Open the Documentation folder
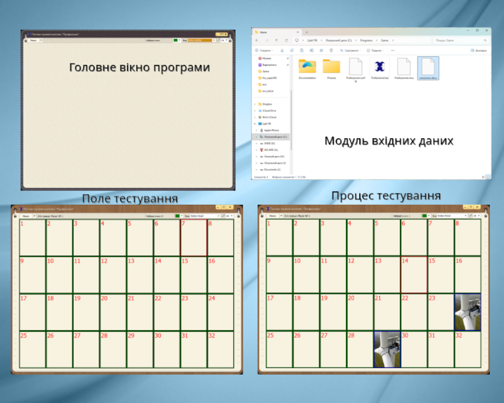The height and width of the screenshot is (403, 504). click(x=307, y=68)
